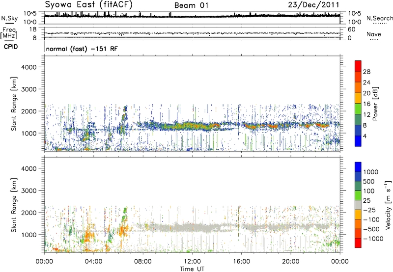The width and height of the screenshot is (393, 272).
Task: Click the 'Velocity [m s-1]' colorbar label
Action: [388, 205]
